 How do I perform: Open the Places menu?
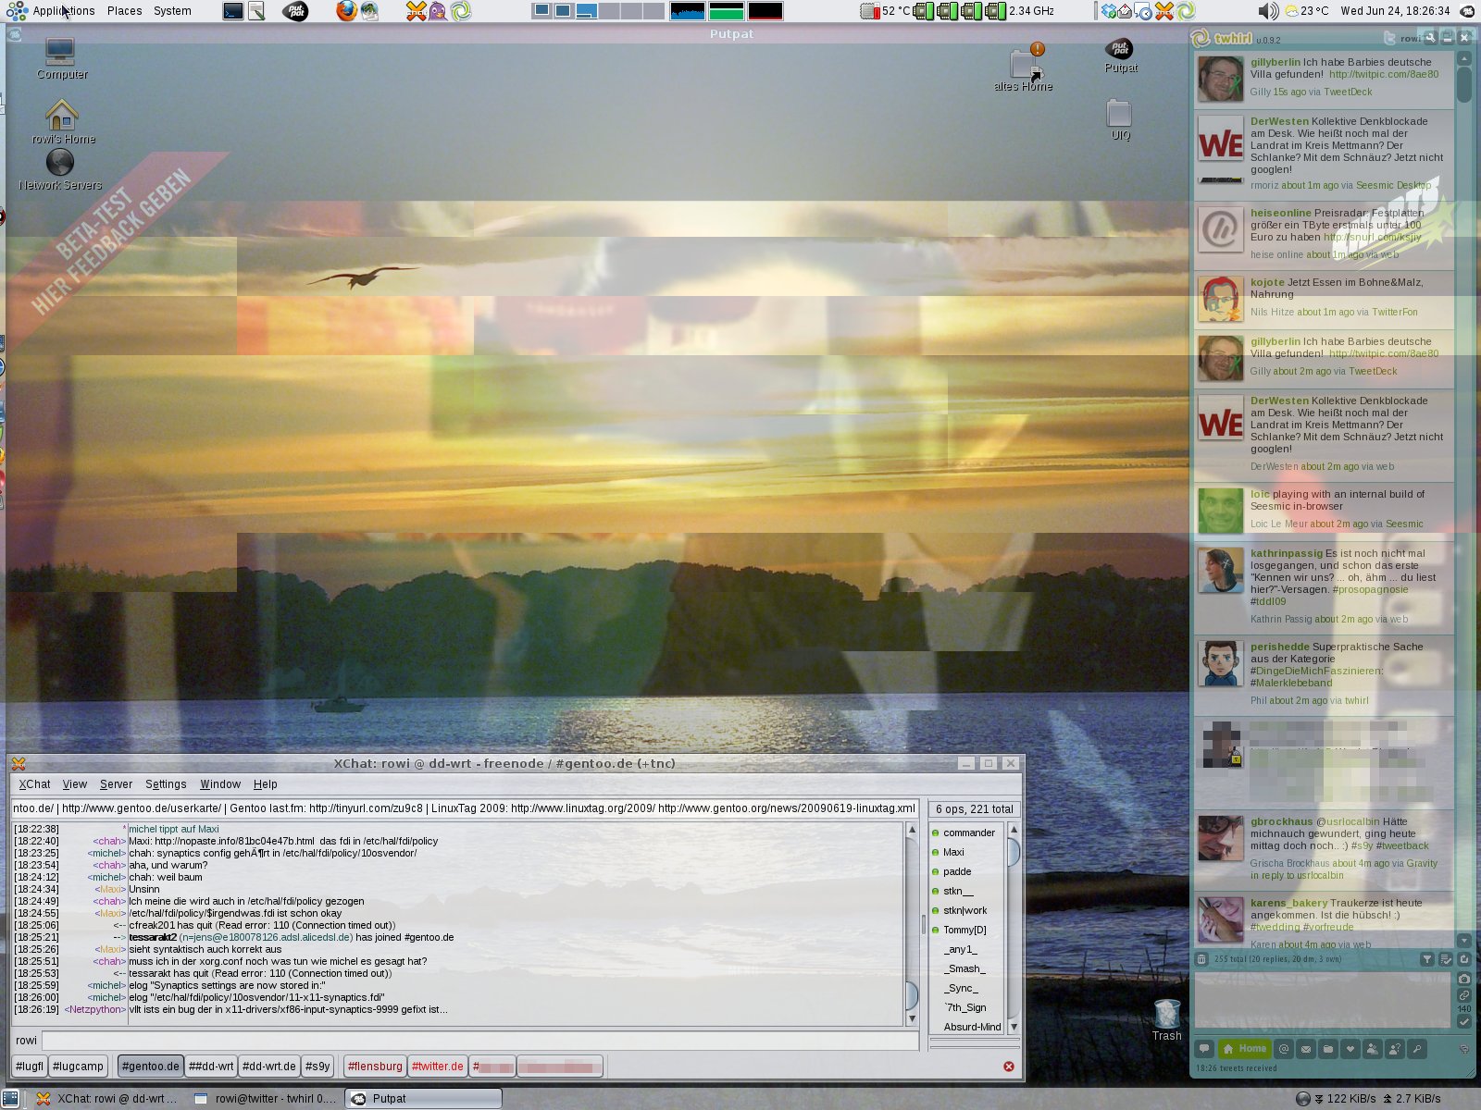coord(124,11)
